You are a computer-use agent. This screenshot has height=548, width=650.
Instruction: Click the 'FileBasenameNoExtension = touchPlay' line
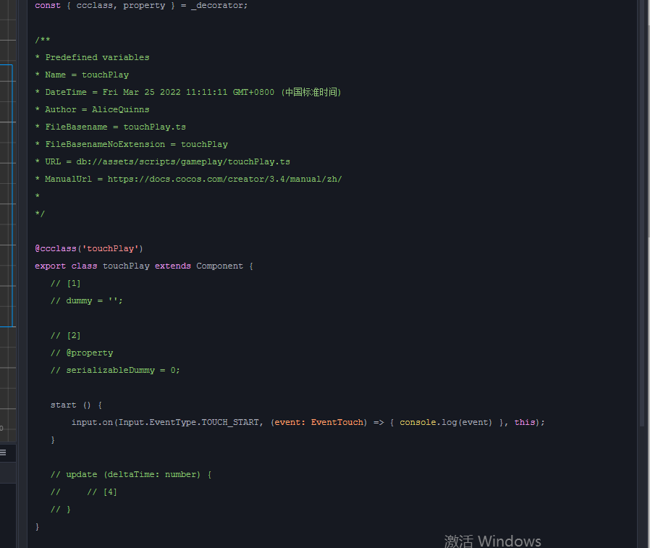pyautogui.click(x=132, y=145)
